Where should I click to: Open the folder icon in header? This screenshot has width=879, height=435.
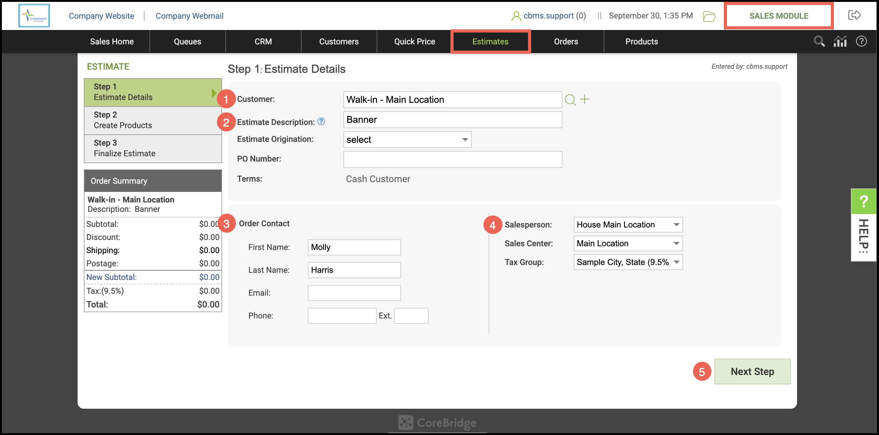pyautogui.click(x=709, y=16)
